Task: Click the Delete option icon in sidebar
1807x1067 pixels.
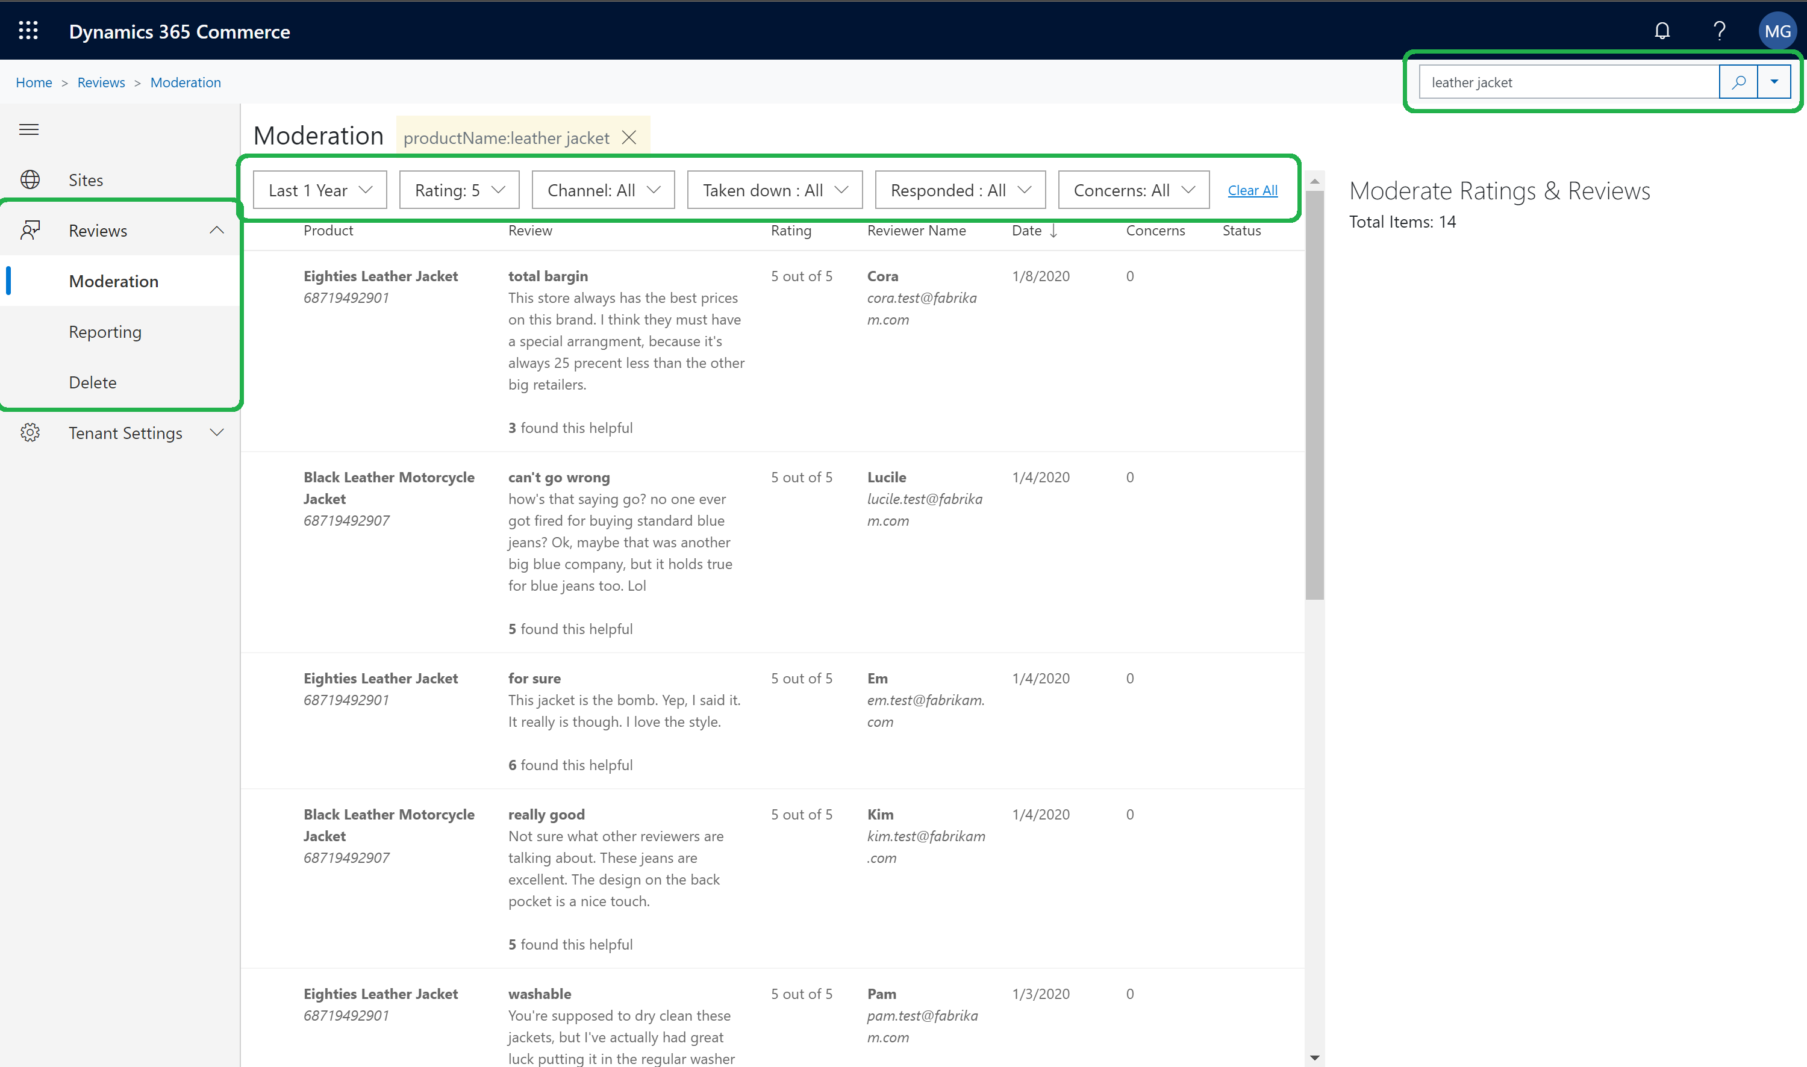Action: [93, 381]
